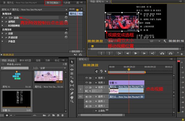Select the Selection arrow tool
The image size is (185, 121).
72,62
